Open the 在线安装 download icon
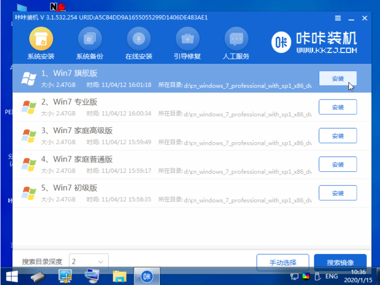The width and height of the screenshot is (380, 285). [x=138, y=39]
